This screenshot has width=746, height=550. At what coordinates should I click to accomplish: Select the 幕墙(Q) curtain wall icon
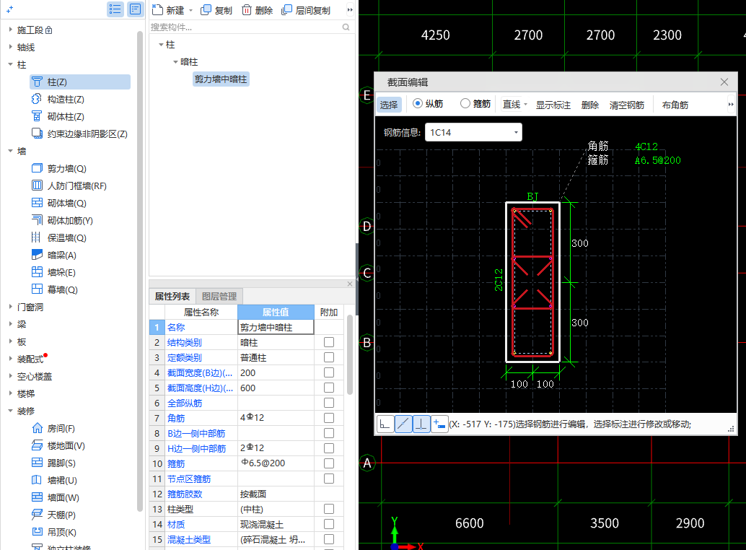point(37,289)
